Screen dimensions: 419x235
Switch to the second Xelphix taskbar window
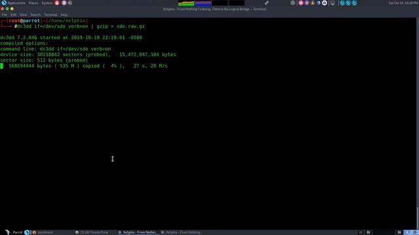click(x=181, y=232)
